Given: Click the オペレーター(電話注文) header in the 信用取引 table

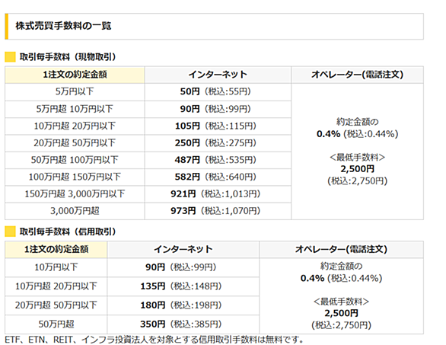Looking at the screenshot, I should coord(341,249).
